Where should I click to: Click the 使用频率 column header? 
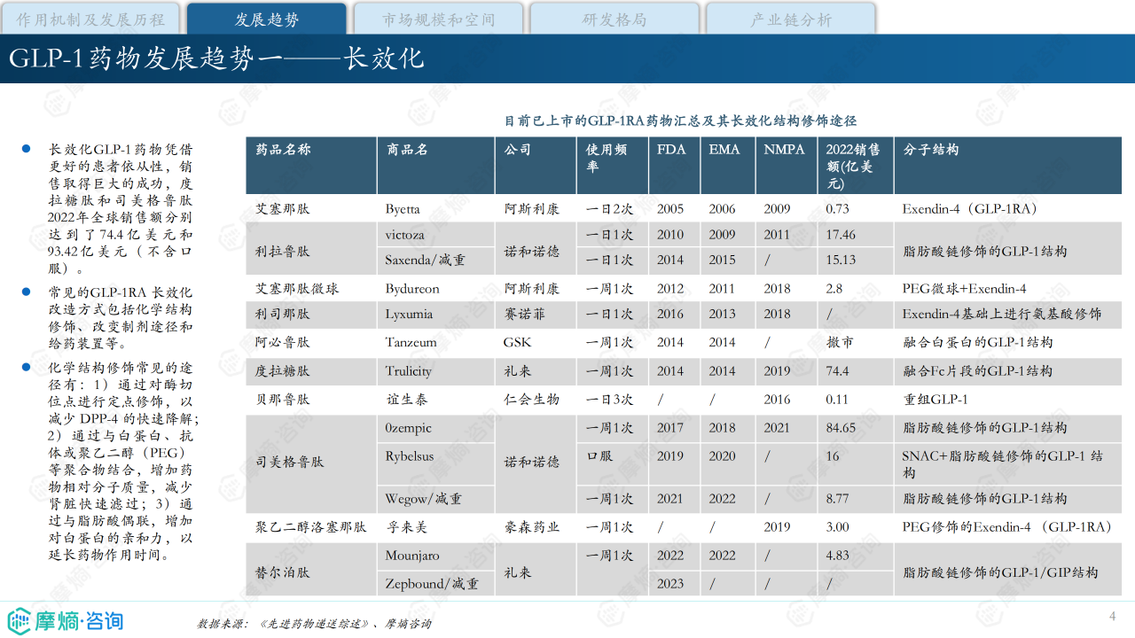click(613, 166)
